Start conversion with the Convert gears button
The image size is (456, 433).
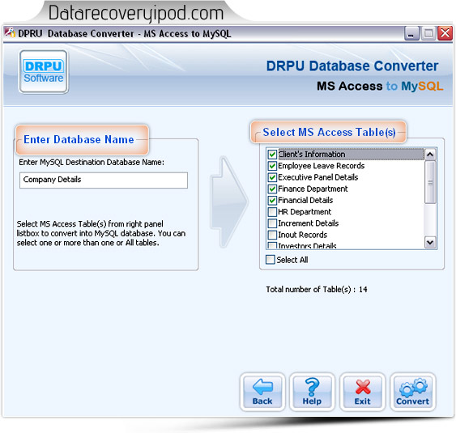(413, 392)
